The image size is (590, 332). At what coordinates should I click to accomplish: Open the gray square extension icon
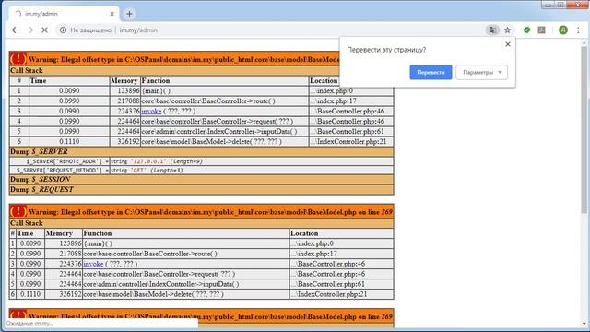(x=541, y=30)
